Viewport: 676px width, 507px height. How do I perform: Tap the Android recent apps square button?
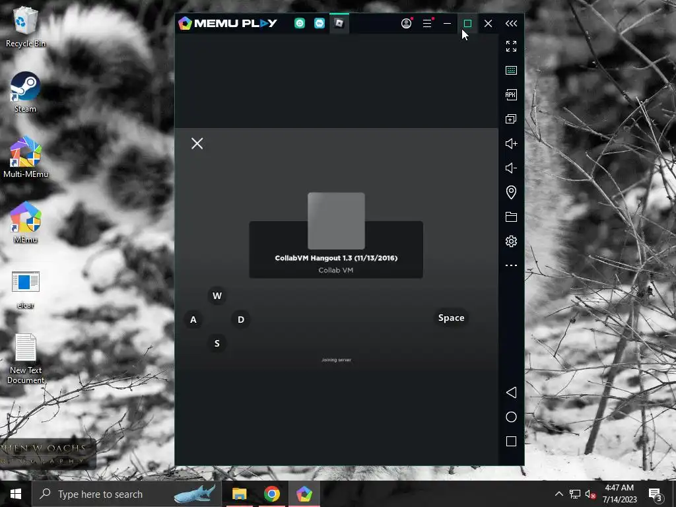512,442
